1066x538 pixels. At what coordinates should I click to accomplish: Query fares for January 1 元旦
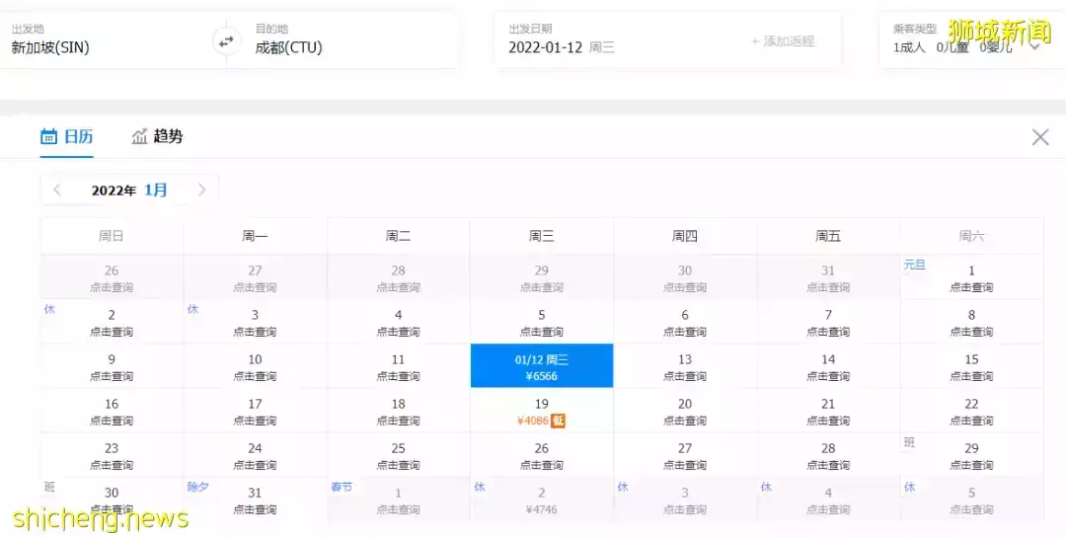971,277
